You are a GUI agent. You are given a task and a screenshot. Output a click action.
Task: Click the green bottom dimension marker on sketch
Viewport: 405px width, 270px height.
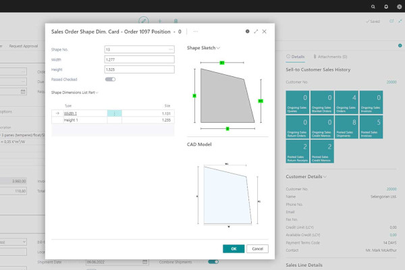[227, 129]
